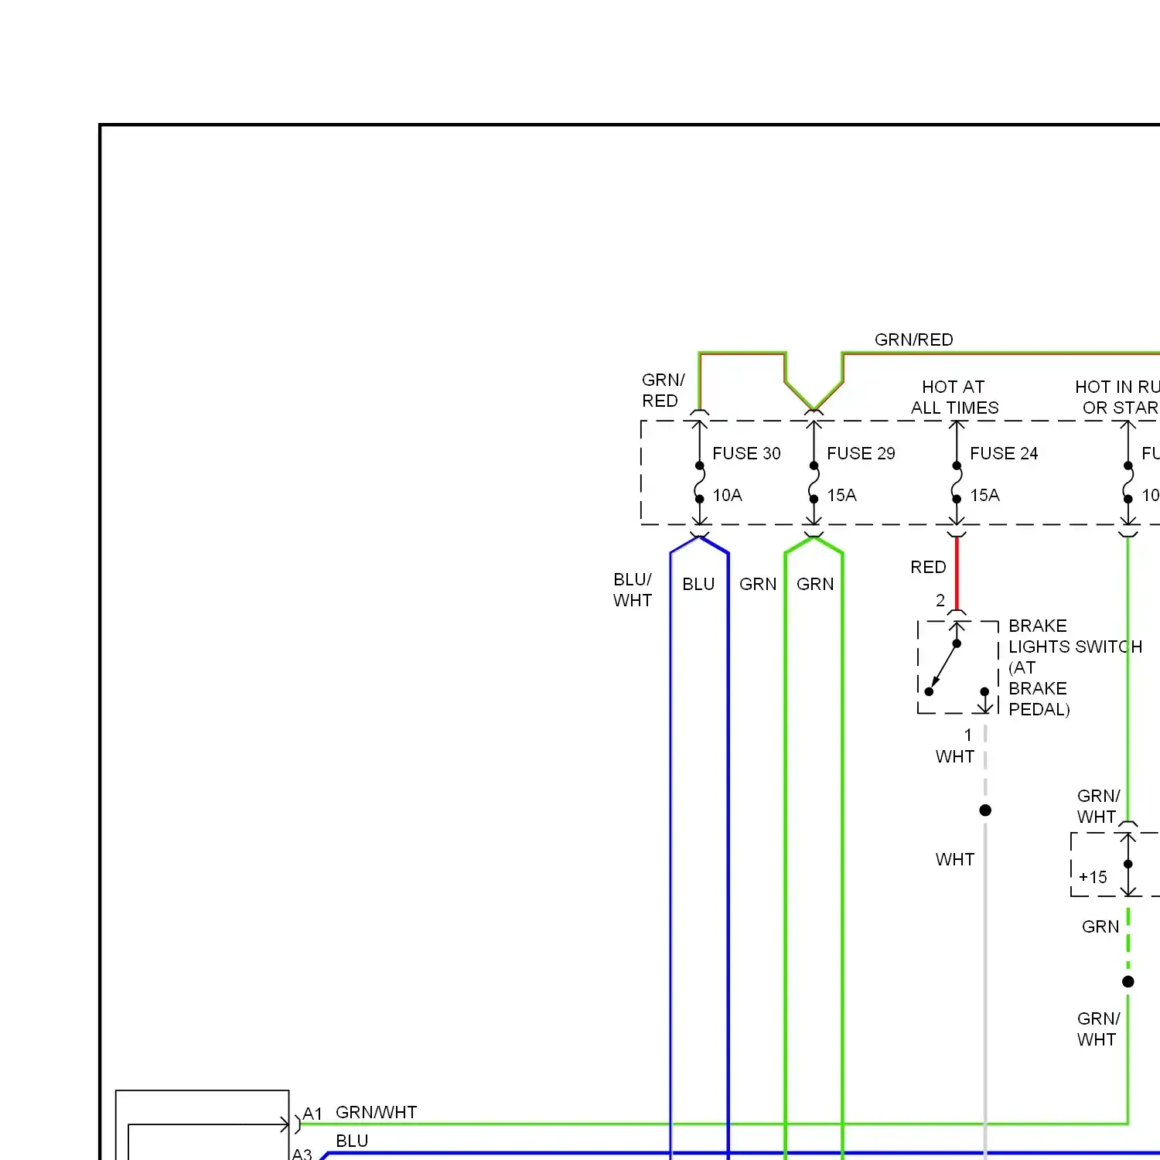Click the FUSE 30 label
The width and height of the screenshot is (1160, 1160).
tap(746, 453)
